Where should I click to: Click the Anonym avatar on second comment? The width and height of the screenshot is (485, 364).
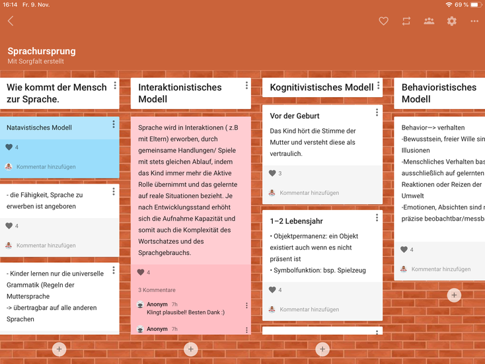coord(141,329)
